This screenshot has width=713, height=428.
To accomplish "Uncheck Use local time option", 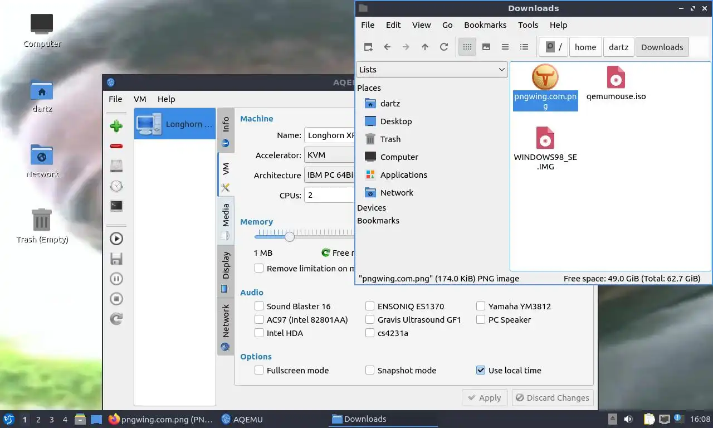I will click(481, 370).
